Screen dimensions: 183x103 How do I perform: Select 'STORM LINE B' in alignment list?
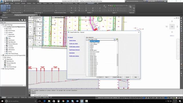(93, 66)
